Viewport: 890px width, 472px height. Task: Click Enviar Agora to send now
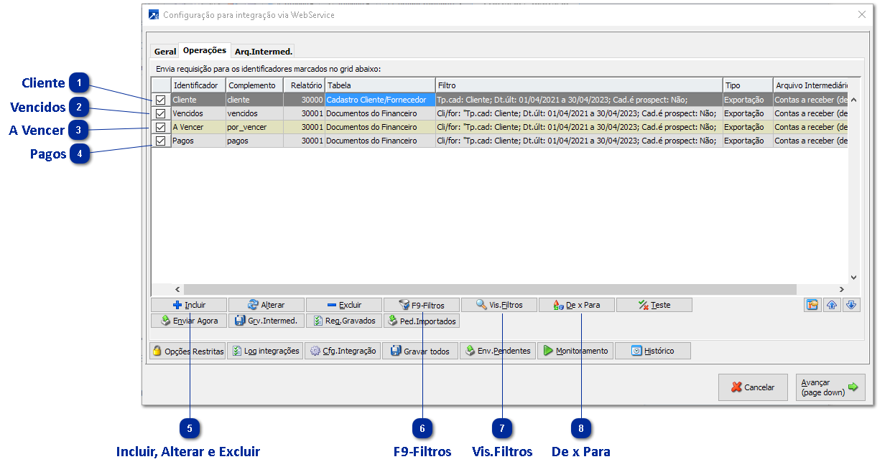189,321
